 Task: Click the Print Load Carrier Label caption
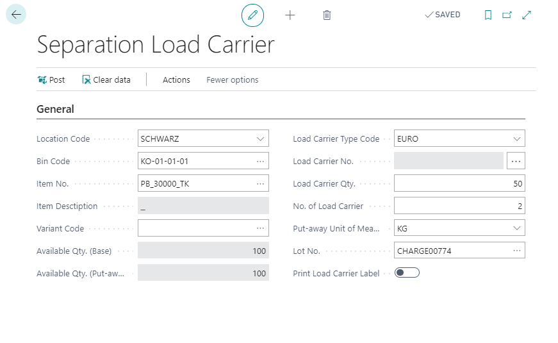336,274
